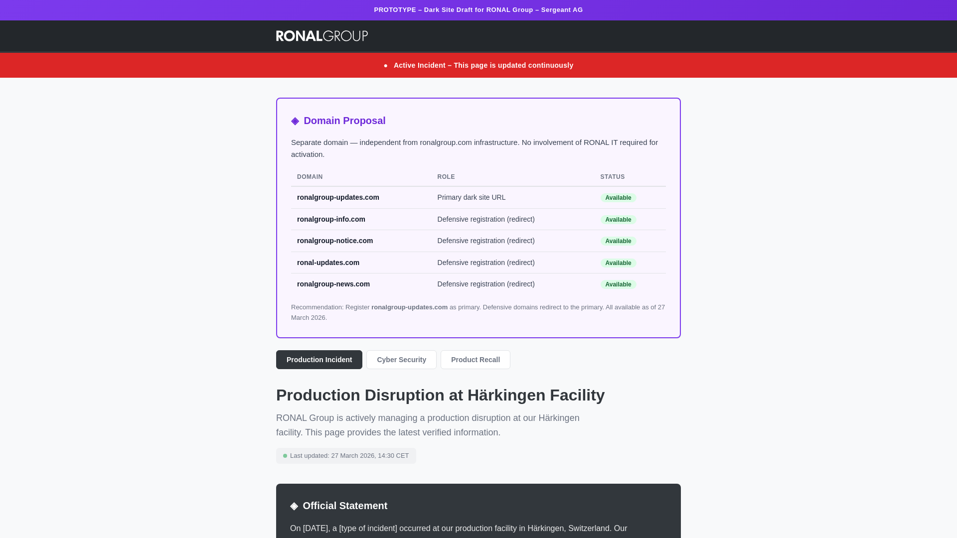Click the Last updated timestamp badge
This screenshot has height=538, width=957.
point(346,456)
